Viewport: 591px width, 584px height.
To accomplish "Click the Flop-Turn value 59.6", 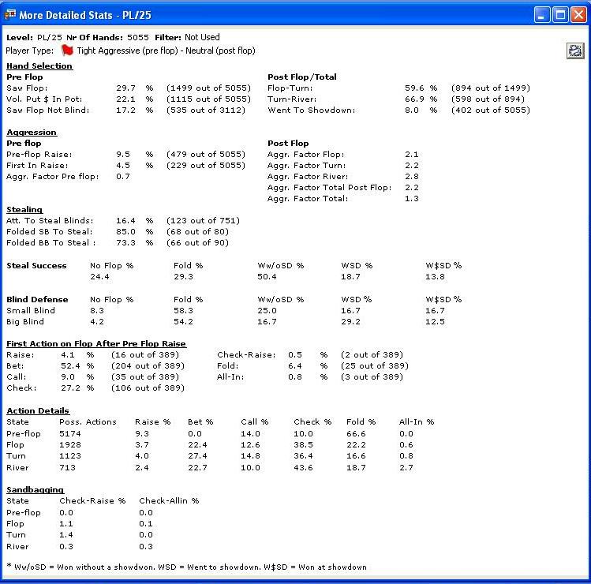I will coord(414,88).
